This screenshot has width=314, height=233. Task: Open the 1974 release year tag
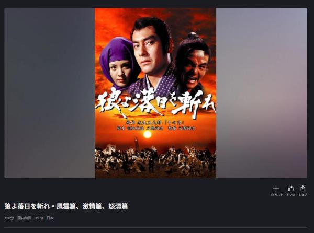[39, 218]
